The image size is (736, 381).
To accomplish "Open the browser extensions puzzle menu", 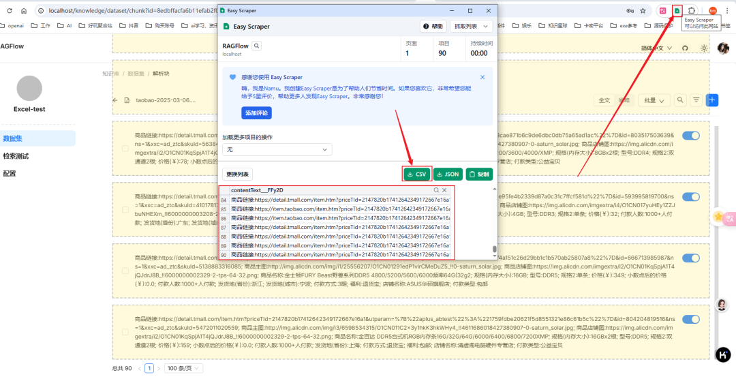I will click(x=692, y=10).
